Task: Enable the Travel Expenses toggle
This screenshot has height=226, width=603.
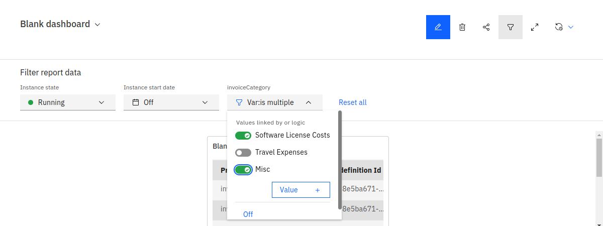Action: coord(243,153)
